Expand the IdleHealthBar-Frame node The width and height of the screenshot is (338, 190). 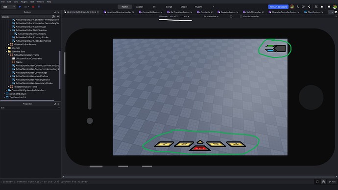click(x=8, y=44)
